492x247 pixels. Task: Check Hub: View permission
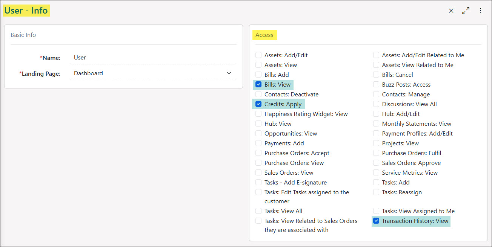(x=258, y=123)
